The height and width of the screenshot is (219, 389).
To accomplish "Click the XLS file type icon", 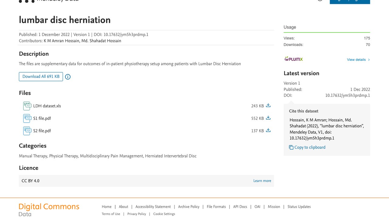I will (27, 106).
